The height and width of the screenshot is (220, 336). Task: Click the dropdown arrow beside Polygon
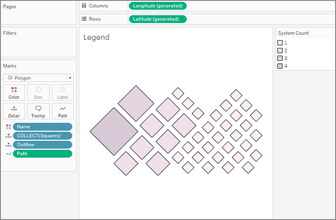(x=70, y=78)
